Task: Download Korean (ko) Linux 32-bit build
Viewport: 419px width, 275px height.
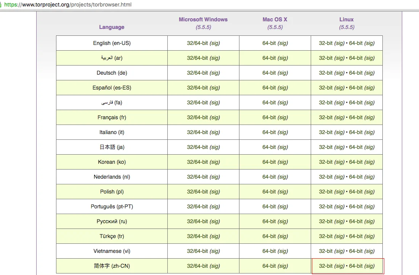Action: (326, 162)
